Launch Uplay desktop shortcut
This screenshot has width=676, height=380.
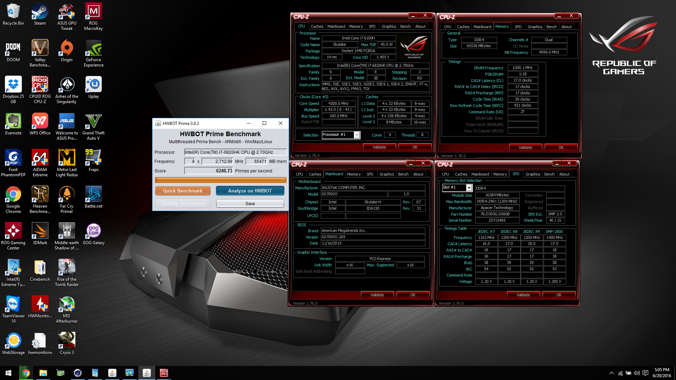[x=93, y=87]
